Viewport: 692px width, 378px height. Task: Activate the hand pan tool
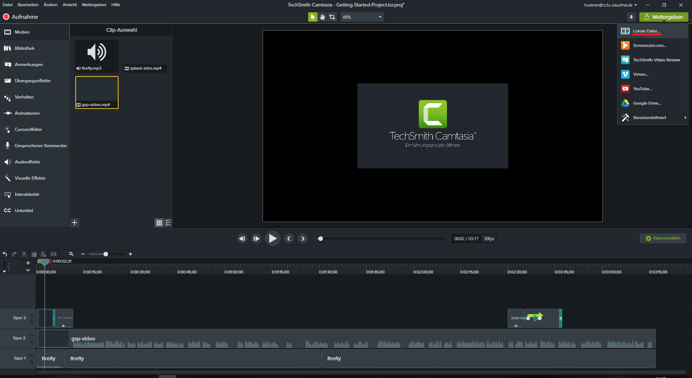point(323,17)
